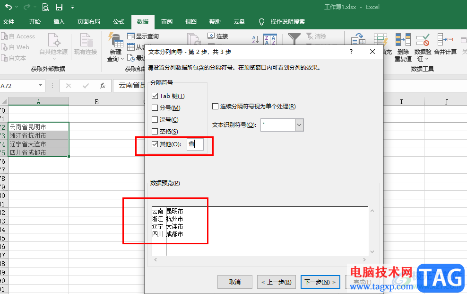Open the 页面布局 ribbon tab
This screenshot has width=467, height=294.
(88, 21)
